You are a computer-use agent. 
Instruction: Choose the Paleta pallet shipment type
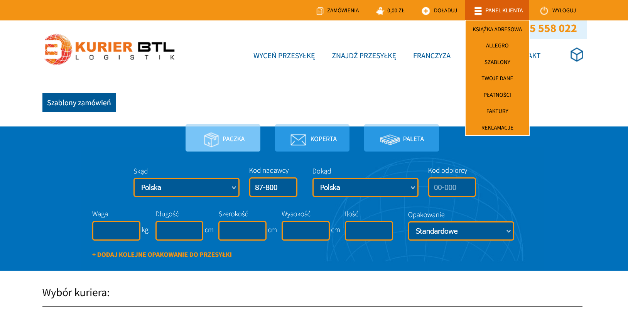tap(401, 139)
